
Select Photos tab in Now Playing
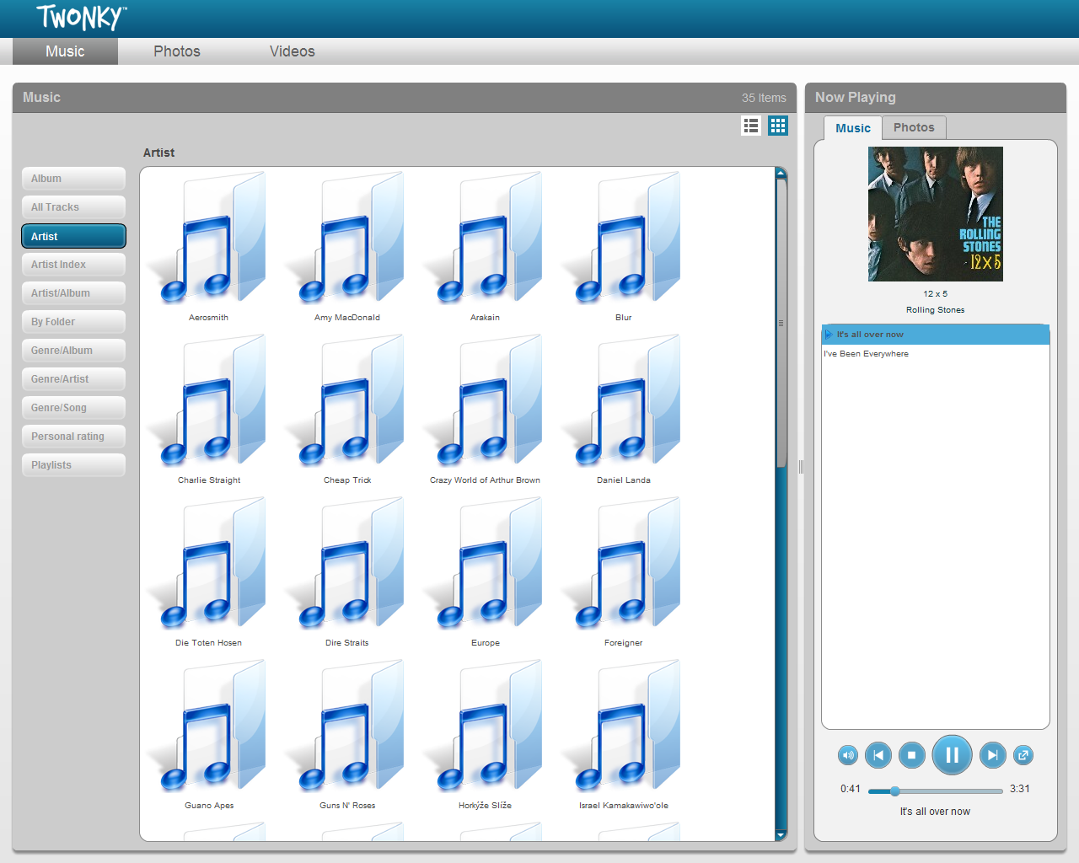click(x=914, y=127)
